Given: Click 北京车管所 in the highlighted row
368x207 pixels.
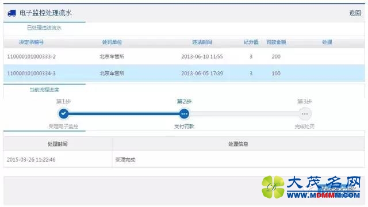Looking at the screenshot, I should 112,74.
